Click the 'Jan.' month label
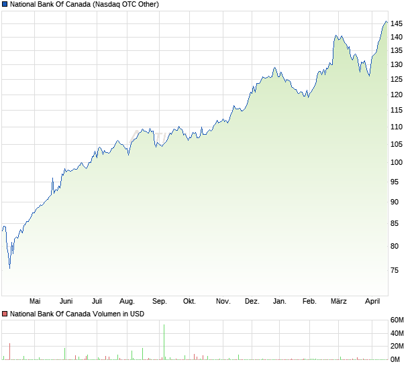The width and height of the screenshot is (416, 366). [280, 301]
